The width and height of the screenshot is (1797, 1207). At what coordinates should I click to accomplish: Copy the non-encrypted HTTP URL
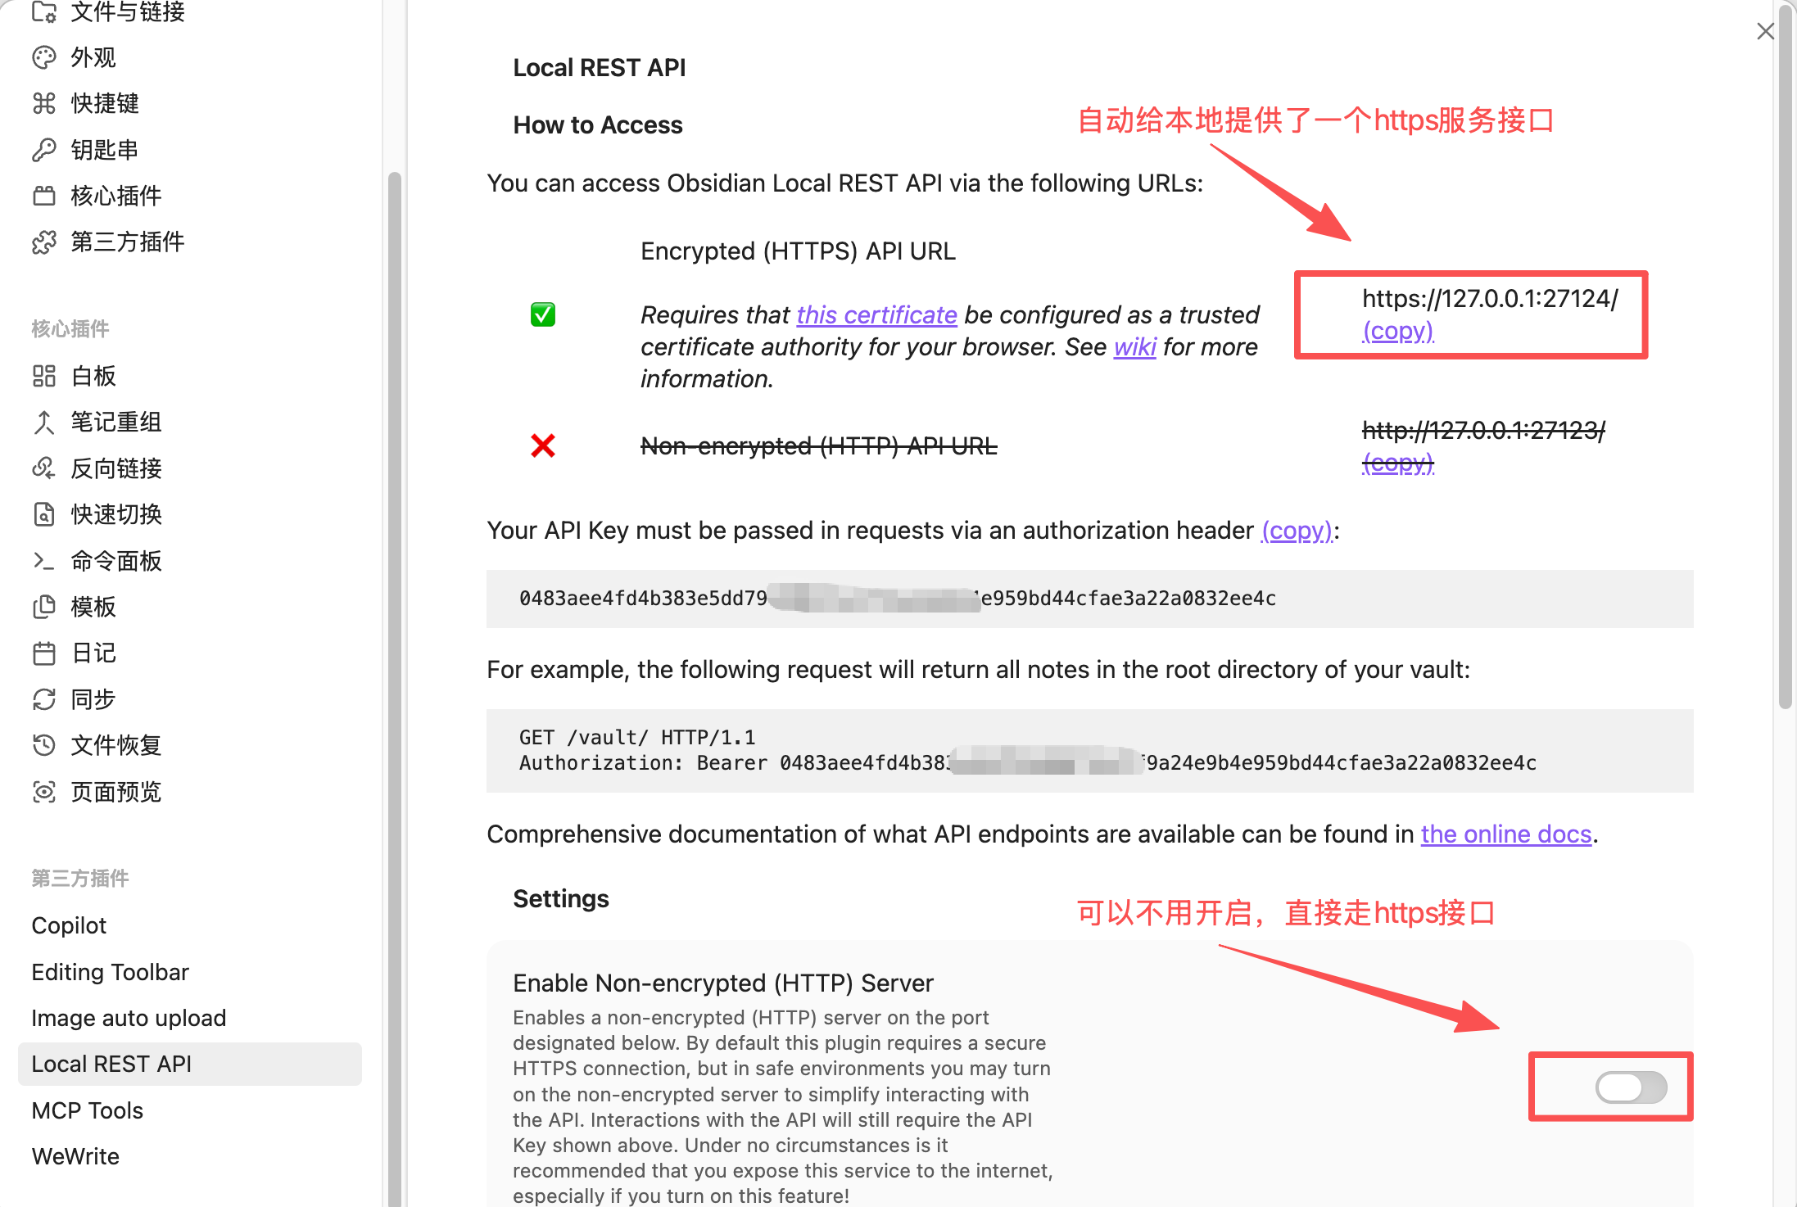[x=1397, y=463]
